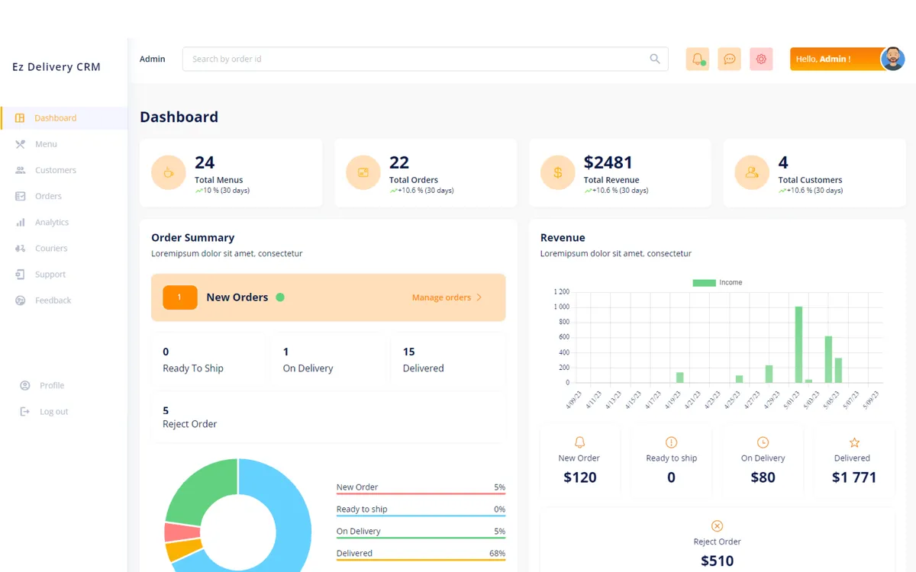Open the Dashboard menu item
Screen dimensions: 916x572
pos(64,118)
